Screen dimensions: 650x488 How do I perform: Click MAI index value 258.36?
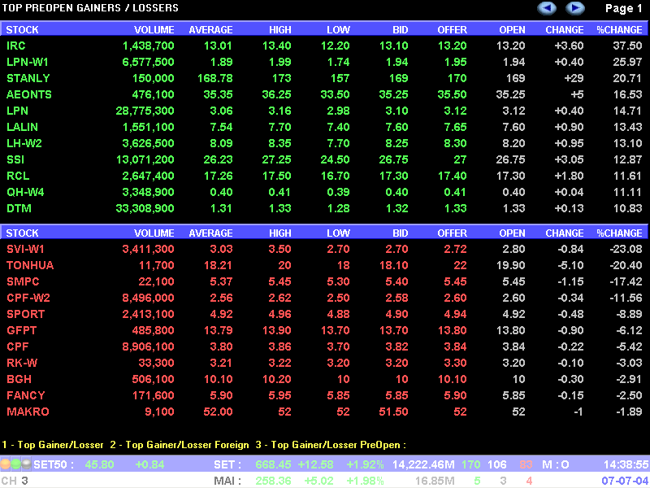273,481
